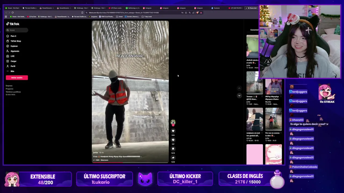Open the Programa footer link
344x193 pixels.
tap(9, 89)
